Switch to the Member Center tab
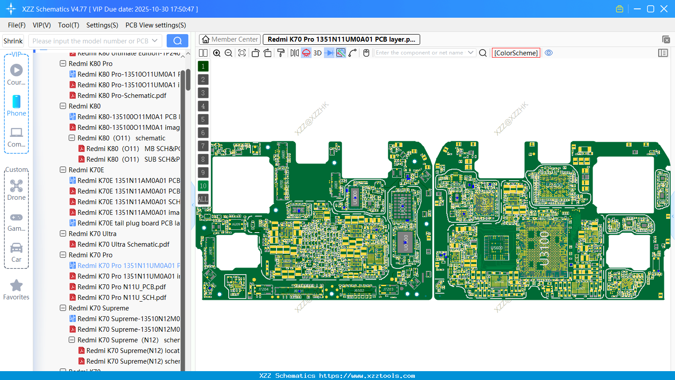675x380 pixels. (230, 39)
